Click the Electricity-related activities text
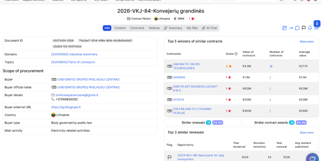Viewport: 322px width, 161px height. click(x=70, y=130)
